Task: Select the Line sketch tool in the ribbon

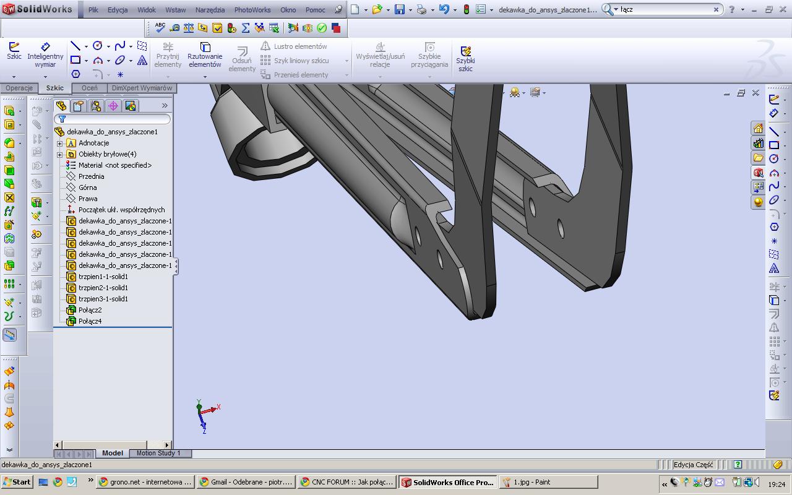Action: pyautogui.click(x=75, y=46)
